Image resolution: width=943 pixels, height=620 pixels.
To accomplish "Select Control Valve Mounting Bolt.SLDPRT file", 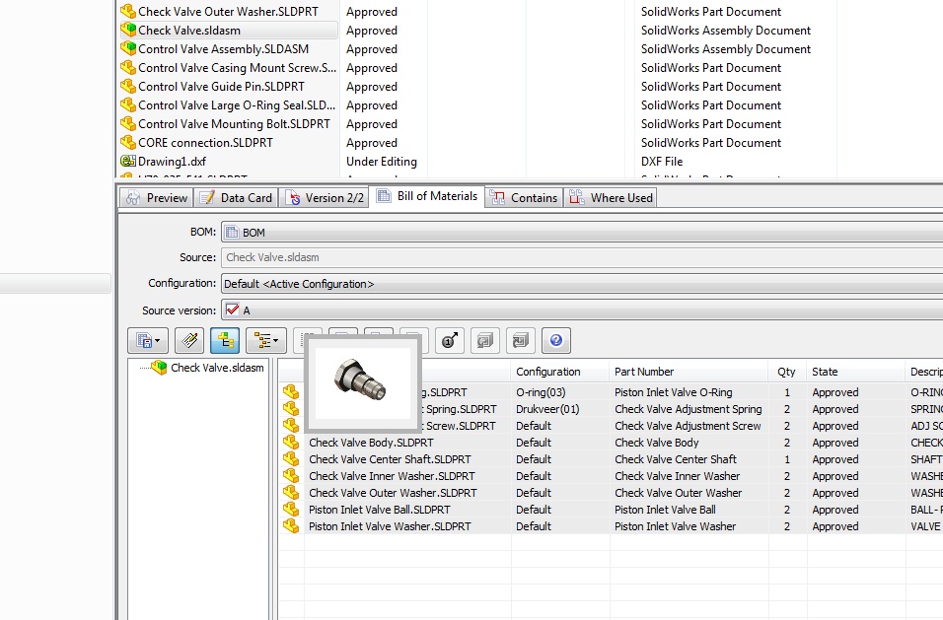I will coord(234,124).
